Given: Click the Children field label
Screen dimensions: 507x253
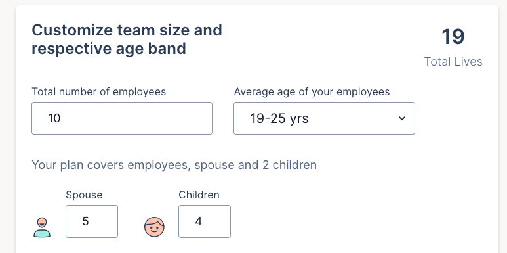Looking at the screenshot, I should click(199, 195).
